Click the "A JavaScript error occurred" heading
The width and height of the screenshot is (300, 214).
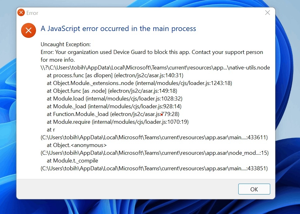[x=118, y=28]
